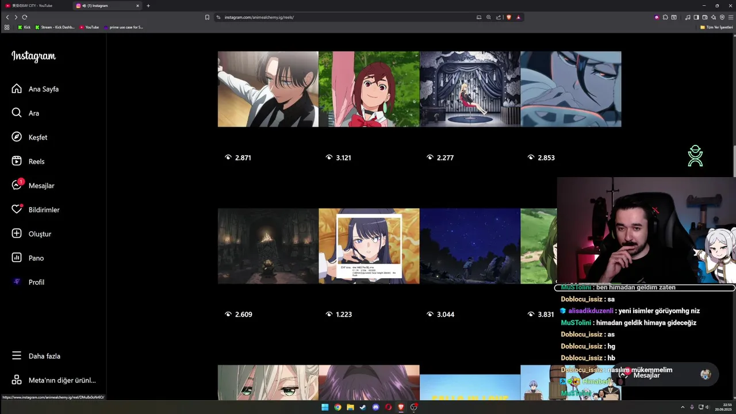Open the Kick bookmark

(24, 27)
